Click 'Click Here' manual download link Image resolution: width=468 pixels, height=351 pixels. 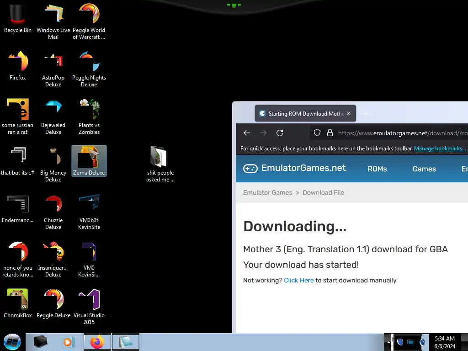point(298,280)
